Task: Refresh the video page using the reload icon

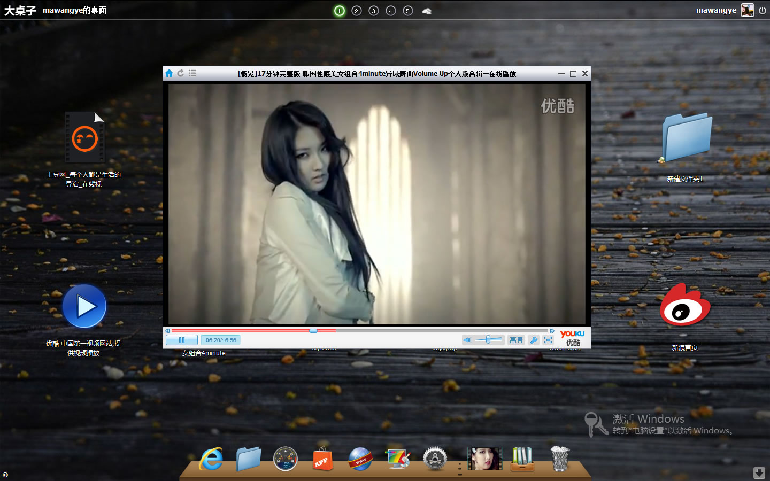Action: pyautogui.click(x=181, y=73)
